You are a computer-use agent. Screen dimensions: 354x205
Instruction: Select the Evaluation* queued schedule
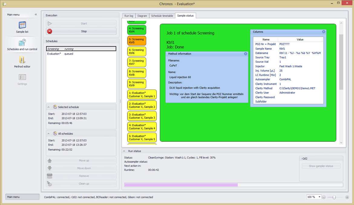[81, 54]
